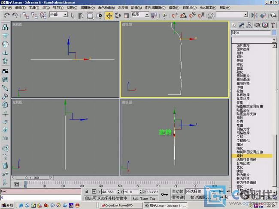The height and width of the screenshot is (209, 279).
Task: Open the 编辑 menu
Action: tap(20, 8)
